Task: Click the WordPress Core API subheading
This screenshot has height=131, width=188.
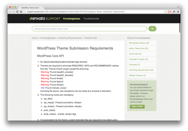Action: [50, 56]
